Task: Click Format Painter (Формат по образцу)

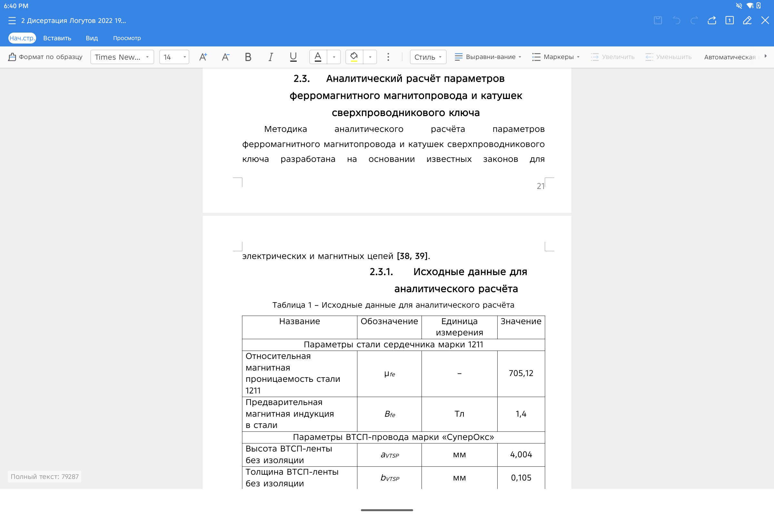Action: pos(45,57)
